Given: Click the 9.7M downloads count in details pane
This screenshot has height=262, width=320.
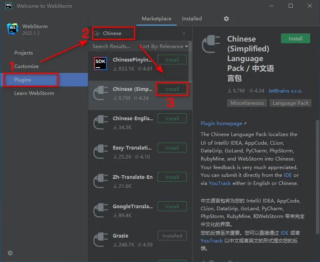Looking at the screenshot, I should click(236, 91).
